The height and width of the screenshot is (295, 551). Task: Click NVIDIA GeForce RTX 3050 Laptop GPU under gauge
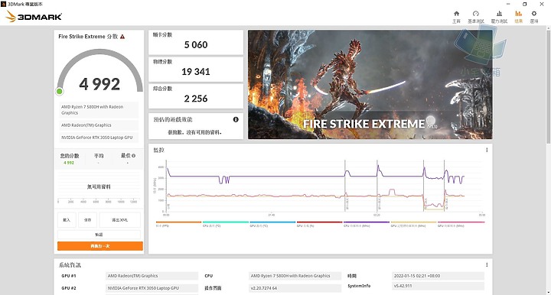[99, 138]
